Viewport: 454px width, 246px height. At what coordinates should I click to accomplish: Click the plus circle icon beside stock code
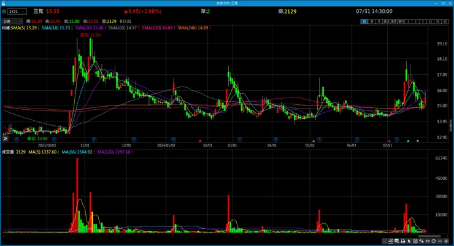(x=4, y=12)
